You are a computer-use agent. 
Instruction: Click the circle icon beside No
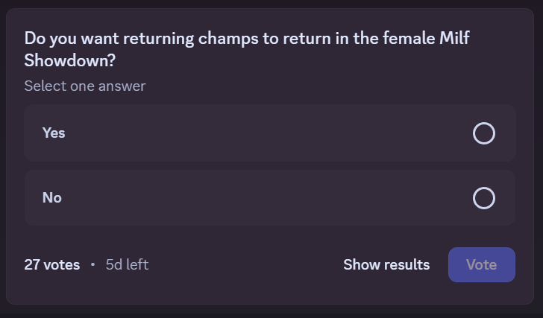(x=484, y=198)
